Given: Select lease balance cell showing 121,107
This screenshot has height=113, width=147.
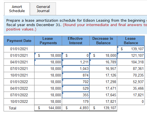Looking at the screenshot, I should click(x=131, y=55).
